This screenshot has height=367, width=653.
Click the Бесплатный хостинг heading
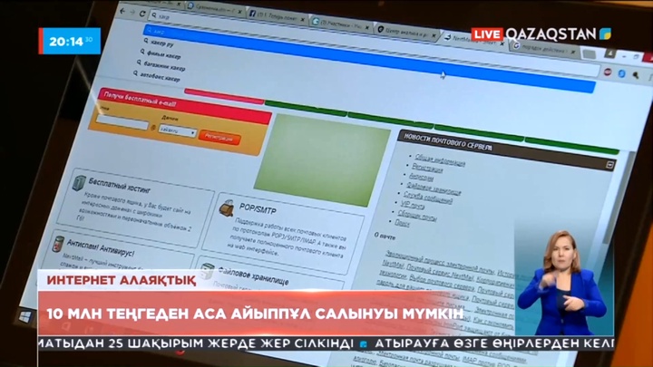point(120,186)
